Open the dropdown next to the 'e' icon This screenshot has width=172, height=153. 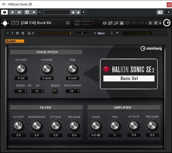click(160, 23)
